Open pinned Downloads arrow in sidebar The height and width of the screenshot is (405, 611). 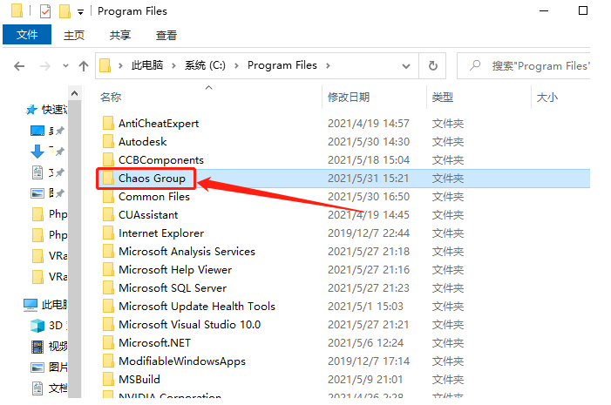click(37, 152)
